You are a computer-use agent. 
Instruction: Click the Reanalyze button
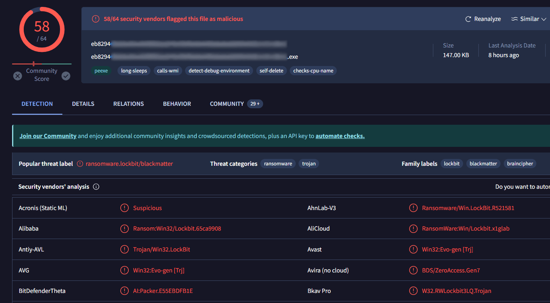coord(487,19)
